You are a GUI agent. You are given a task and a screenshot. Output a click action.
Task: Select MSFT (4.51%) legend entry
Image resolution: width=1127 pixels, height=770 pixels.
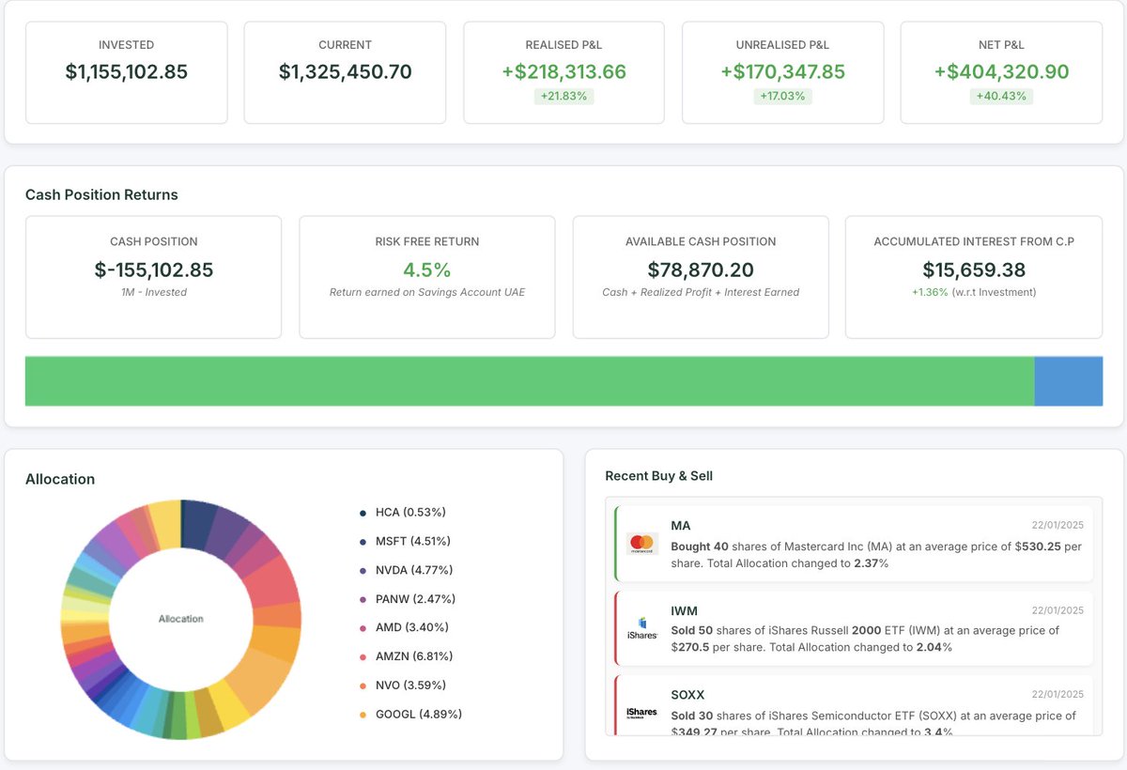pyautogui.click(x=405, y=542)
